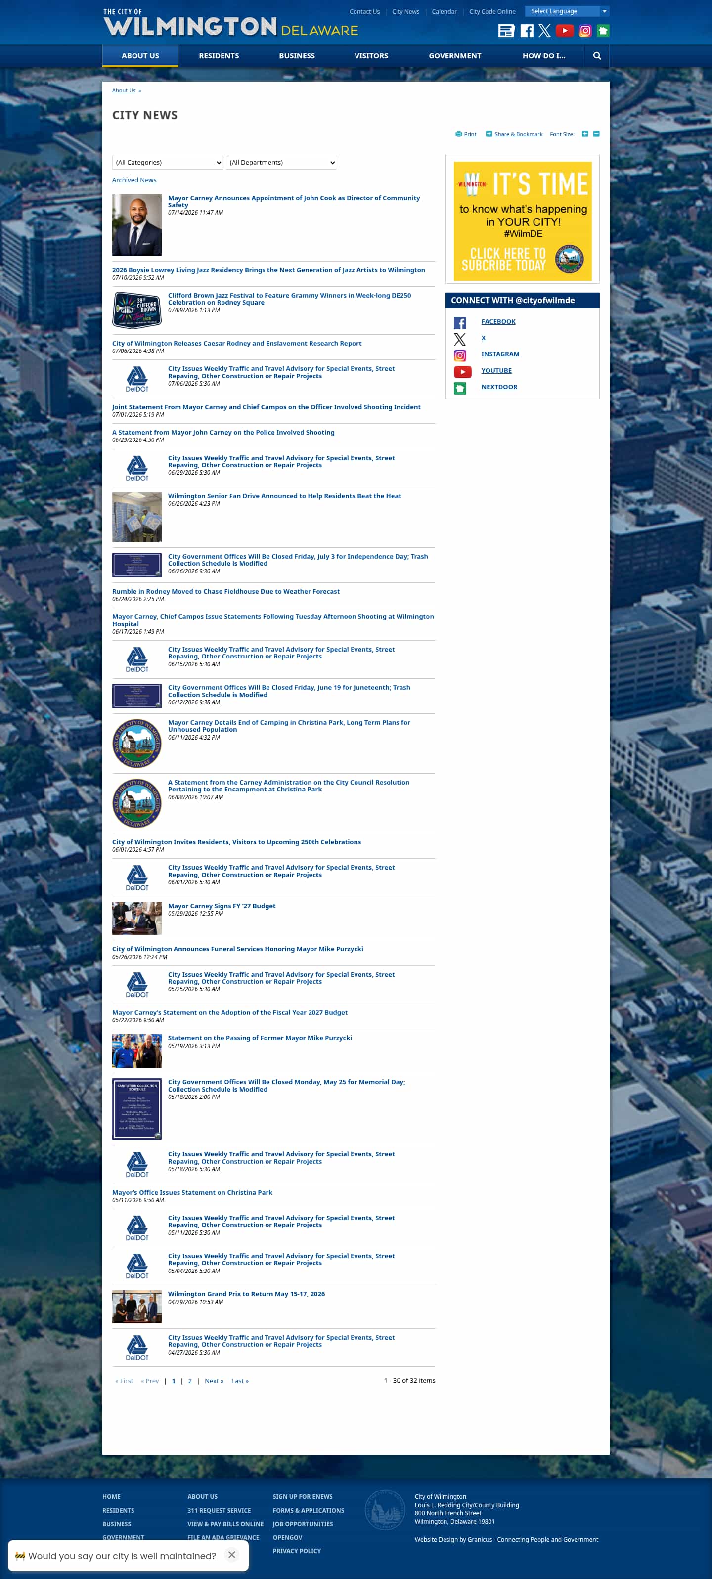Open the All Departments dropdown
This screenshot has height=1579, width=712.
coord(281,163)
